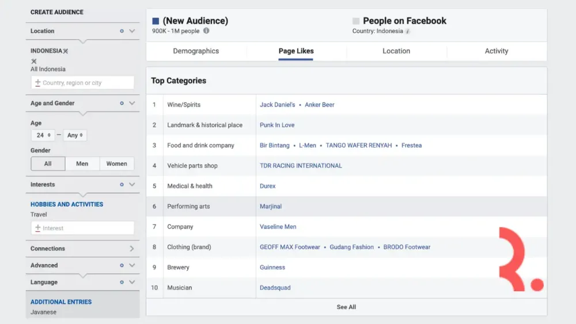The height and width of the screenshot is (324, 576).
Task: Open the Activity tab
Action: click(497, 51)
